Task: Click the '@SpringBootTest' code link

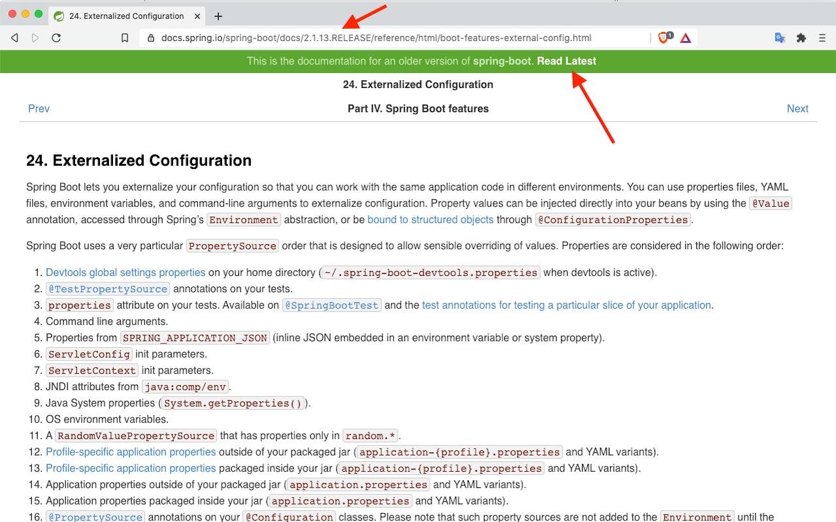Action: coord(332,305)
